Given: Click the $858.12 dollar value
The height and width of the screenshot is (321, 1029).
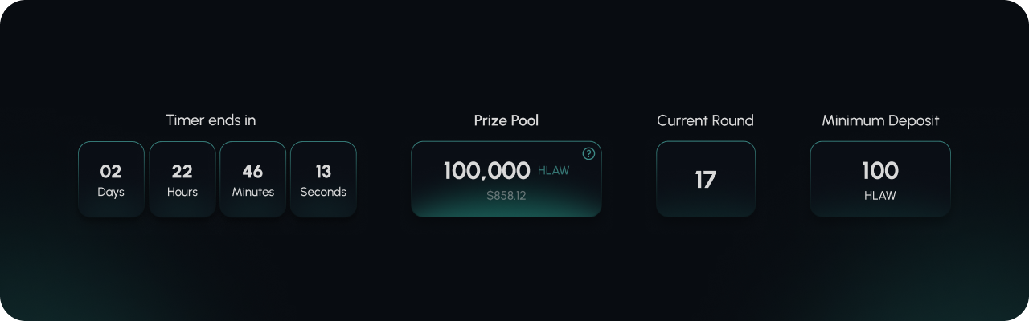Looking at the screenshot, I should point(506,195).
